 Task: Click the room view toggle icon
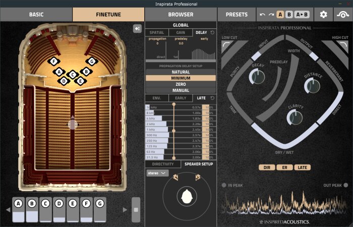137,29
